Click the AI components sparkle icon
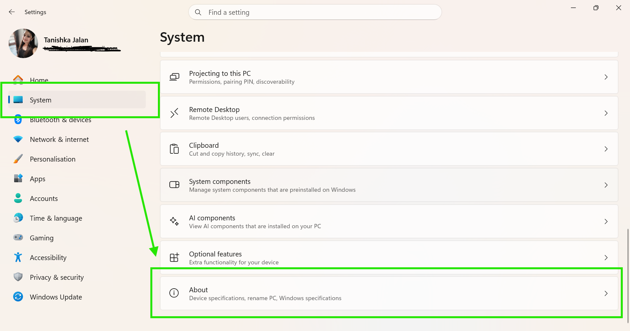This screenshot has height=331, width=630. click(x=174, y=221)
